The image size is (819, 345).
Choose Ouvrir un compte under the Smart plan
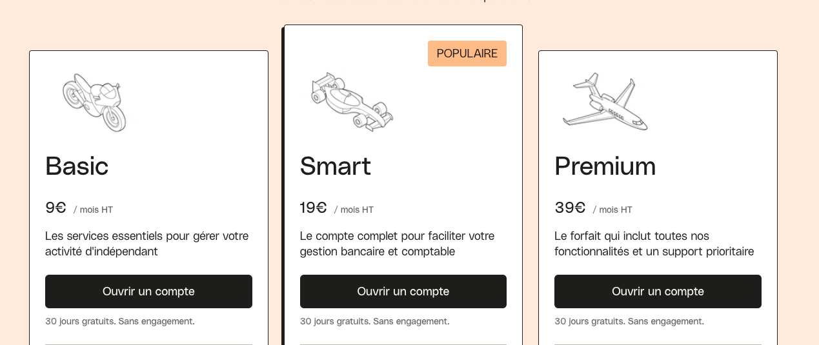tap(403, 291)
